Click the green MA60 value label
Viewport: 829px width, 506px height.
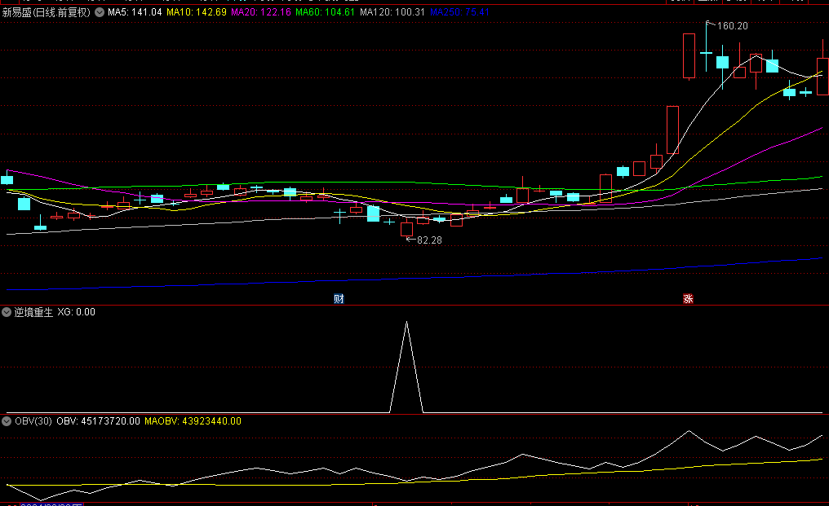(325, 12)
